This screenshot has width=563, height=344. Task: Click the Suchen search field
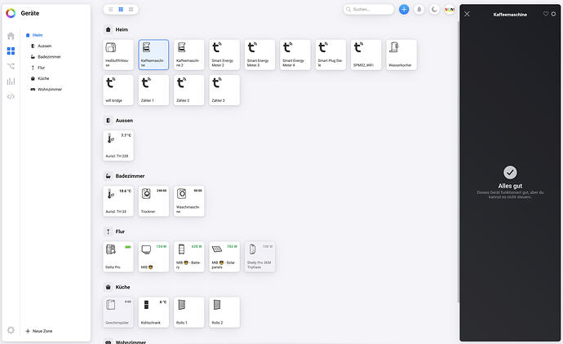[369, 9]
